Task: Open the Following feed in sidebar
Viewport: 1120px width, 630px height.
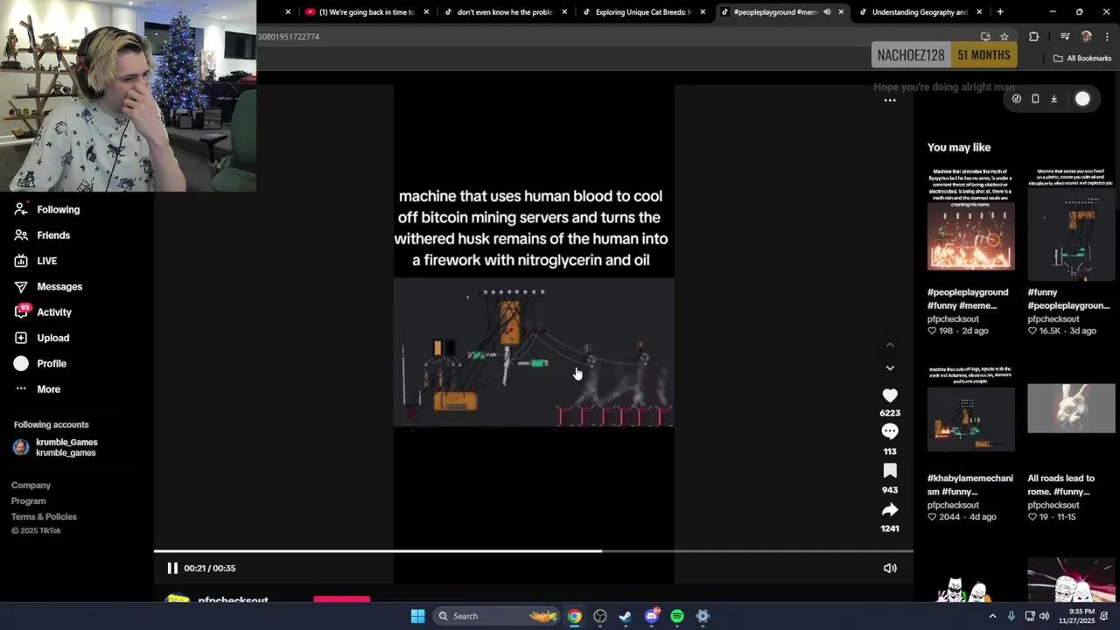Action: point(47,209)
